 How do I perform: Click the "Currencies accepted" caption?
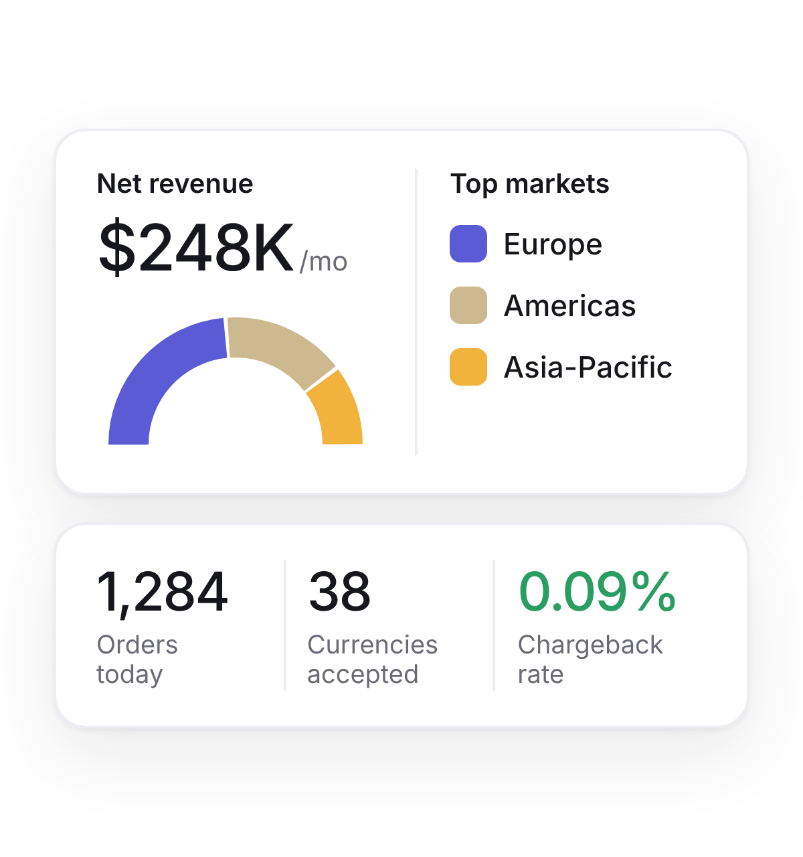tap(373, 659)
